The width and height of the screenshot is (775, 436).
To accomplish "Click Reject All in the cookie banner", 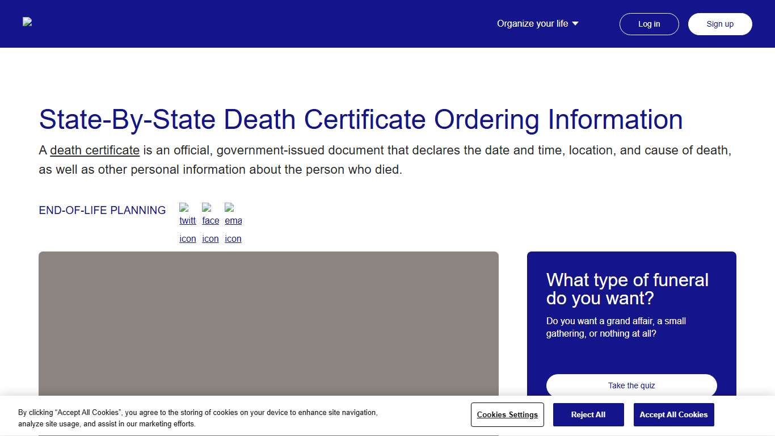I will pyautogui.click(x=588, y=414).
